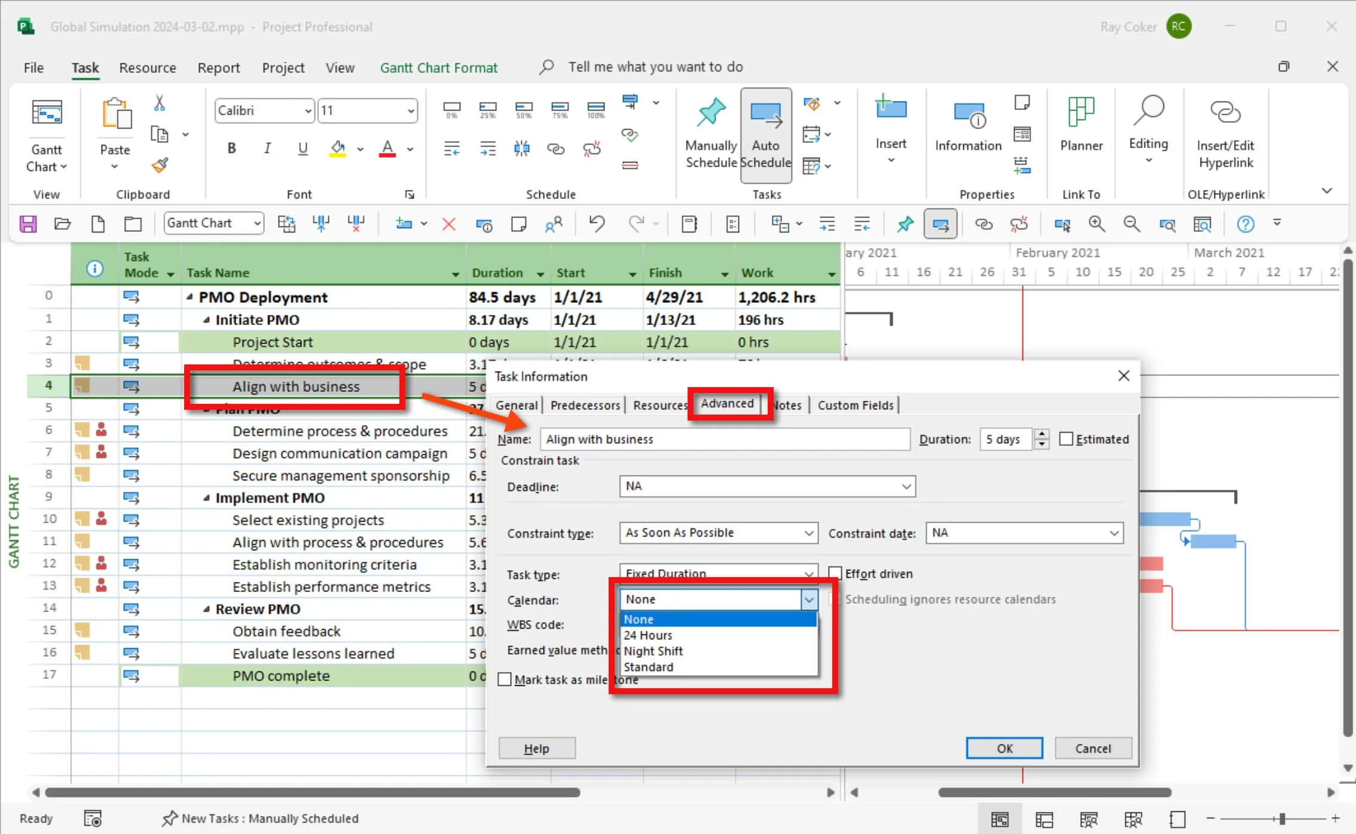Select Standard calendar option
The image size is (1356, 834).
(x=719, y=667)
